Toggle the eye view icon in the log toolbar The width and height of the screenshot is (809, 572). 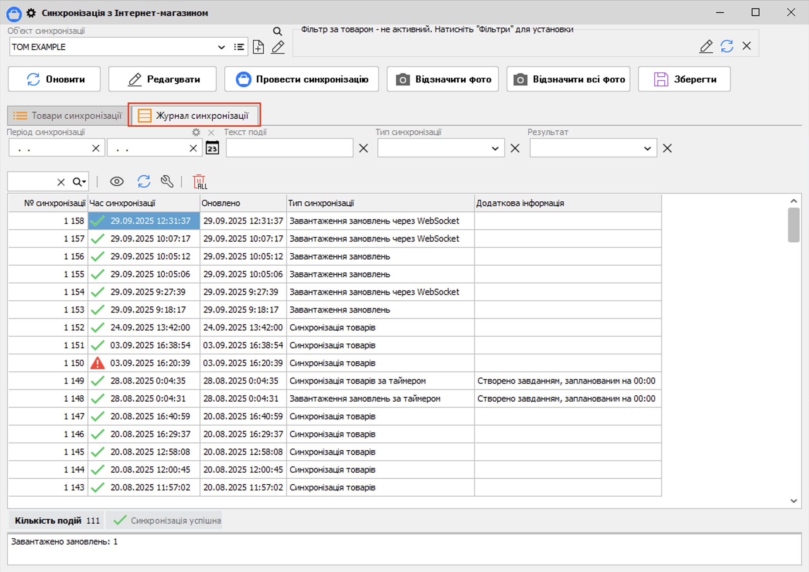pyautogui.click(x=117, y=181)
